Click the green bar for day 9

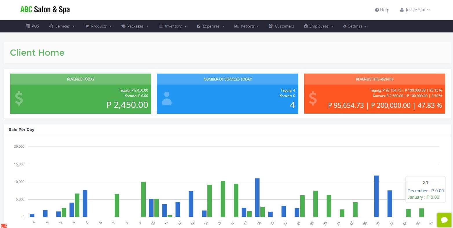[143, 199]
